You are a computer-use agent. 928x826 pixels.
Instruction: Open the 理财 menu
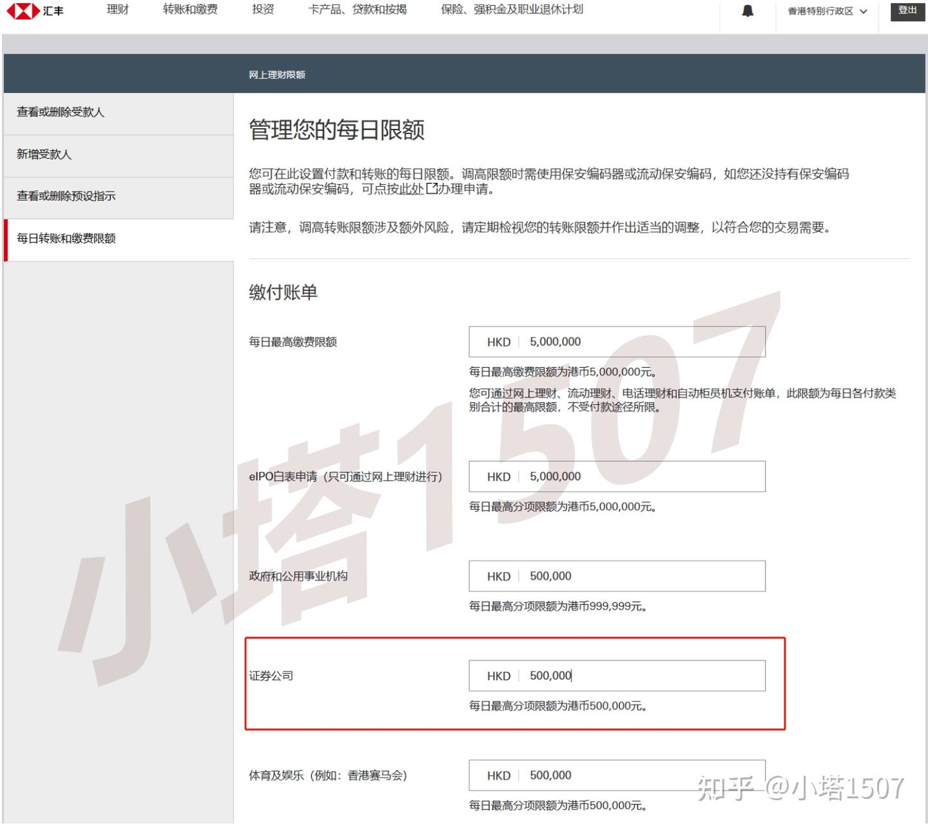tap(117, 10)
